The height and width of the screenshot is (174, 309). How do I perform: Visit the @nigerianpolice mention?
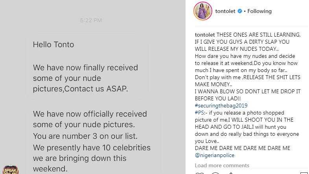click(215, 155)
